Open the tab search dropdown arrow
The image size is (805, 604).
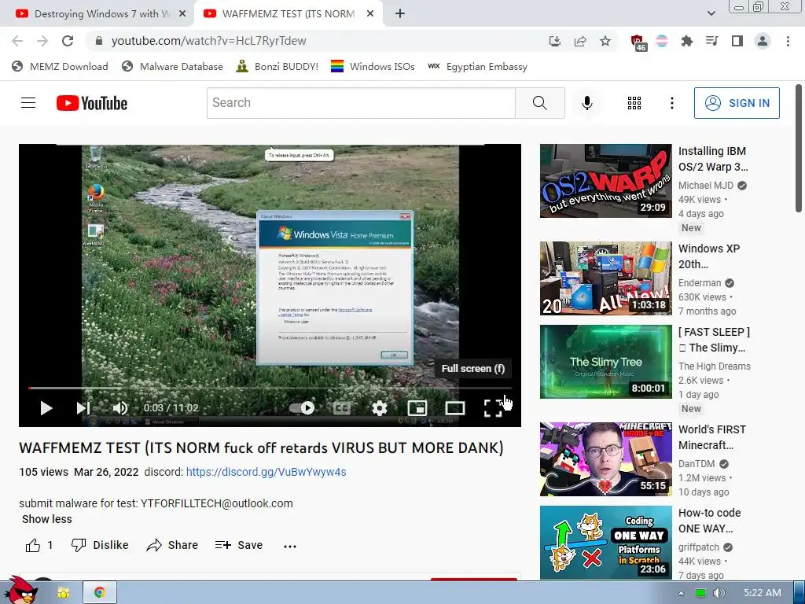click(711, 14)
